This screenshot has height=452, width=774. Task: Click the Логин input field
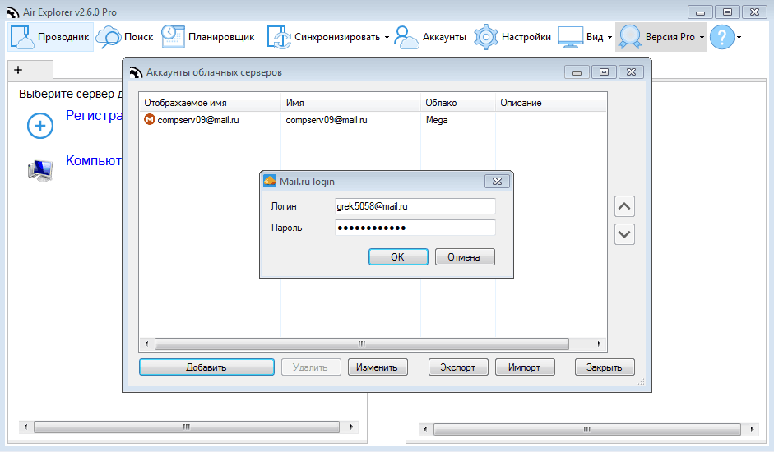(x=415, y=206)
